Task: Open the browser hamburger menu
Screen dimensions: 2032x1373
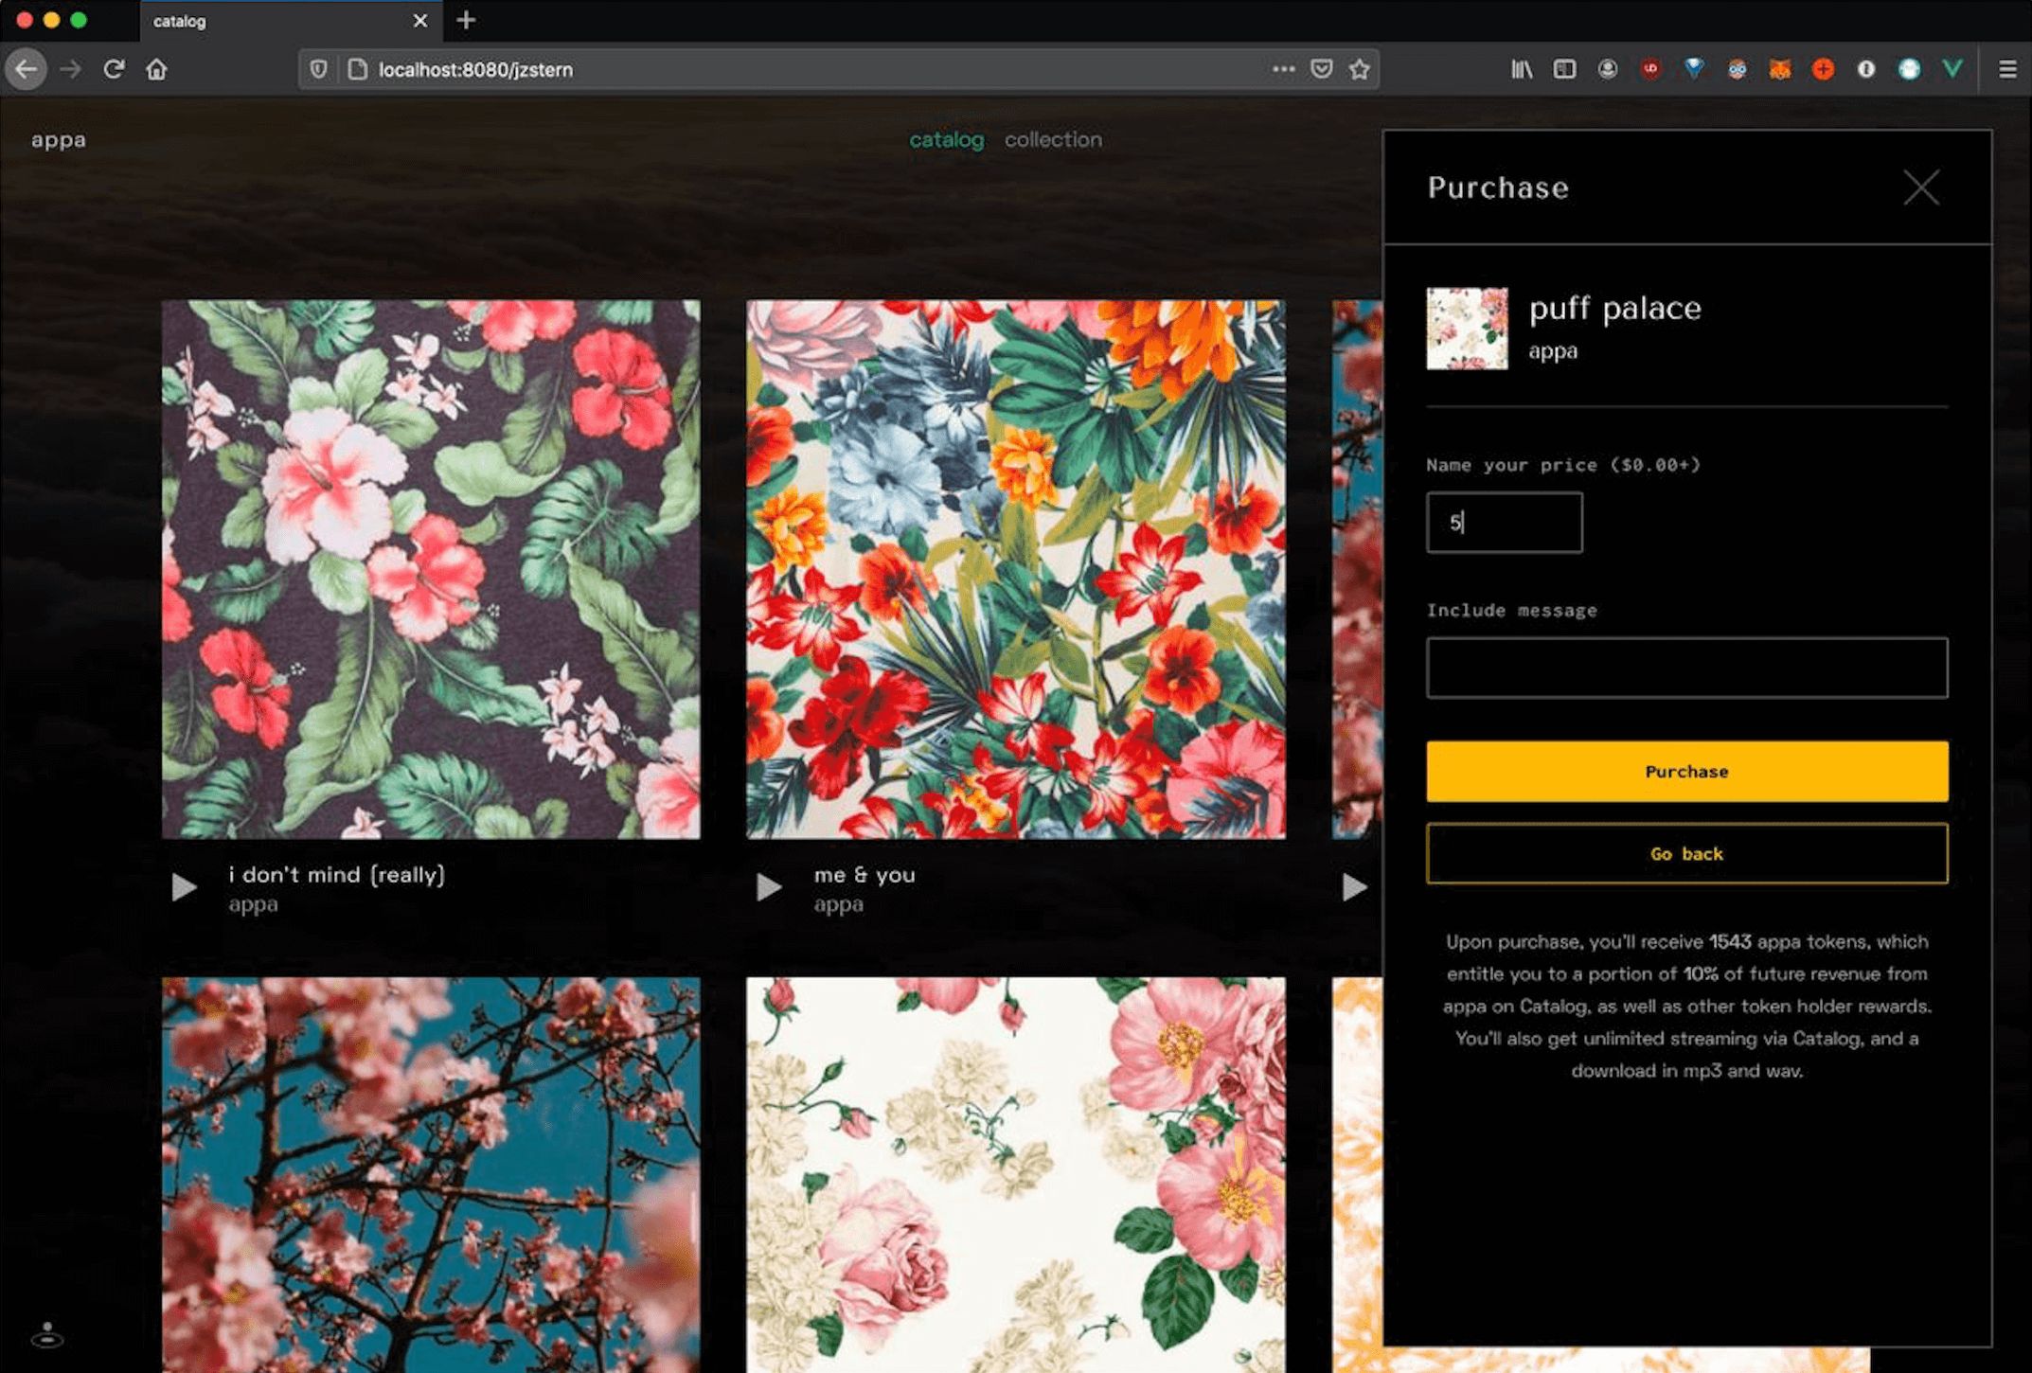Action: 2006,69
